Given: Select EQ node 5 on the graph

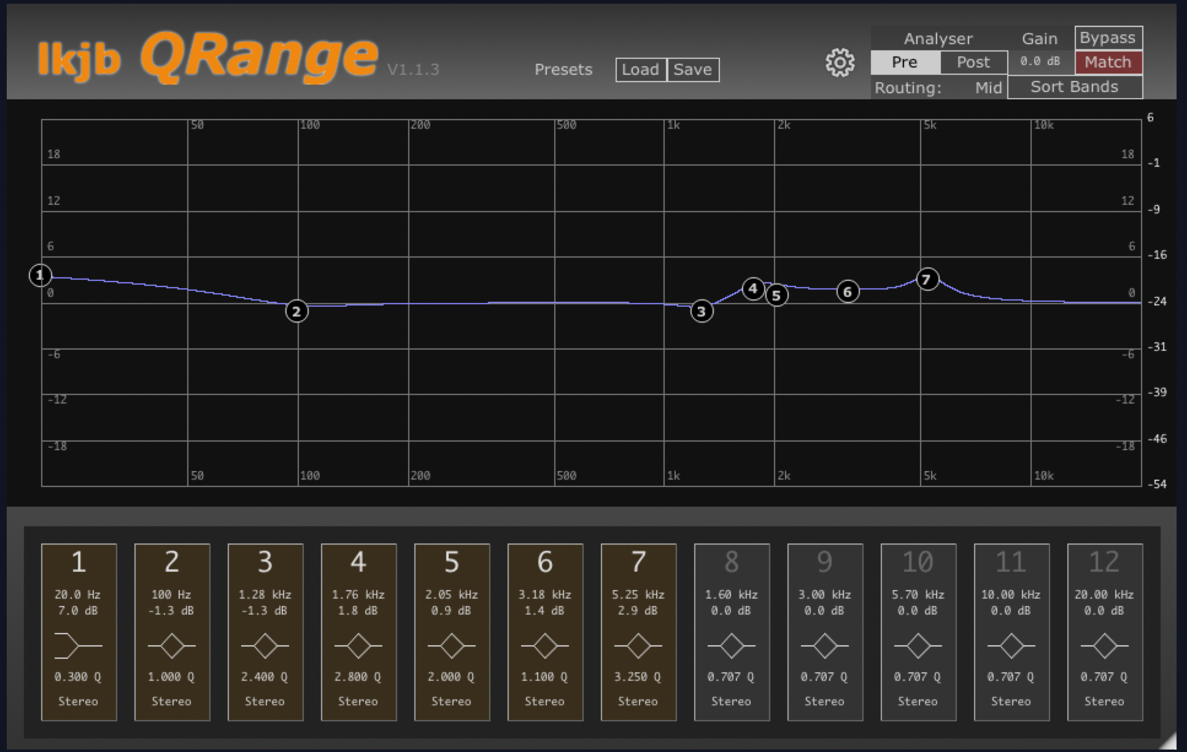Looking at the screenshot, I should point(776,296).
